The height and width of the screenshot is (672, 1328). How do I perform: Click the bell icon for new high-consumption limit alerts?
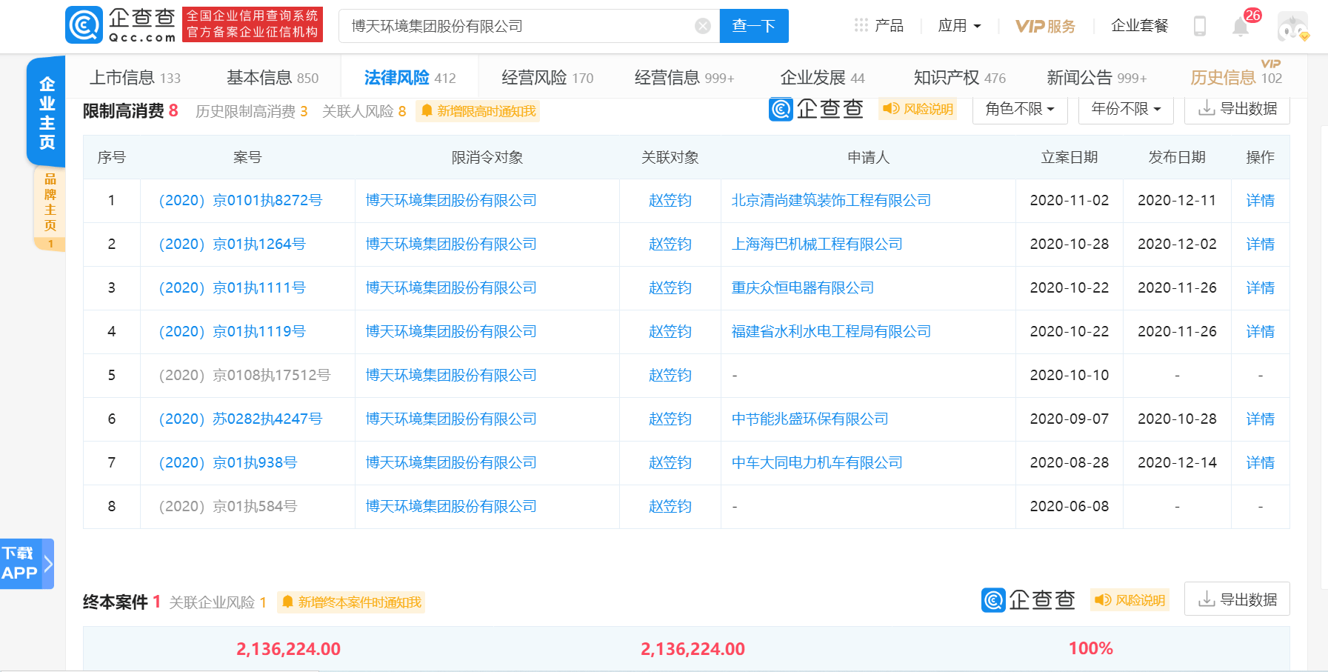pyautogui.click(x=427, y=111)
